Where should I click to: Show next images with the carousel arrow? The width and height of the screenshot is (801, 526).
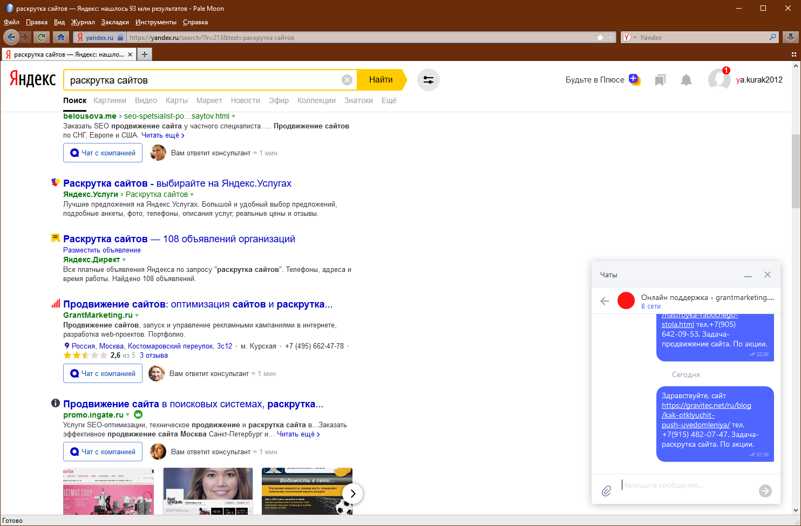pos(352,493)
